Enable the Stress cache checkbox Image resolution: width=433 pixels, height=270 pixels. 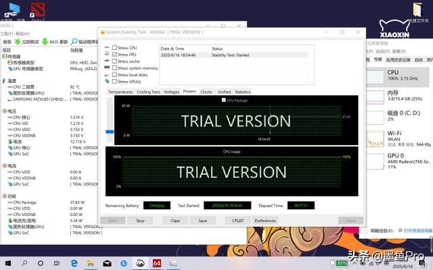tap(114, 61)
